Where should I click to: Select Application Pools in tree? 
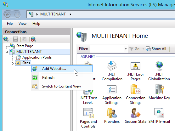37,57
